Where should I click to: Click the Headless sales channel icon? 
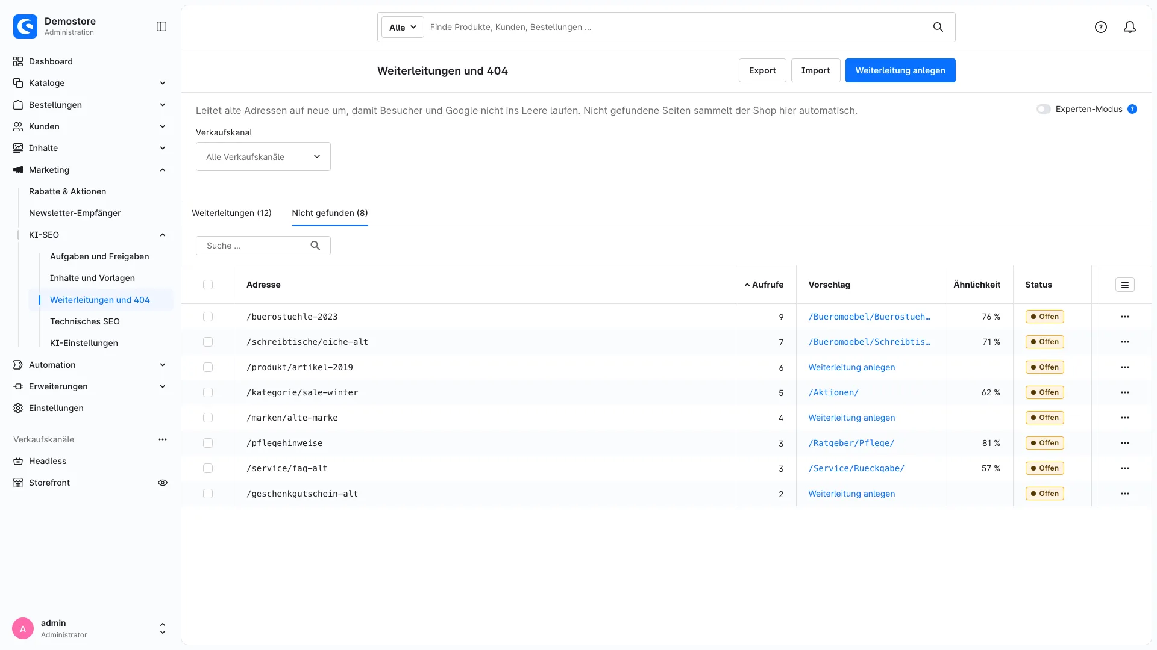(18, 461)
